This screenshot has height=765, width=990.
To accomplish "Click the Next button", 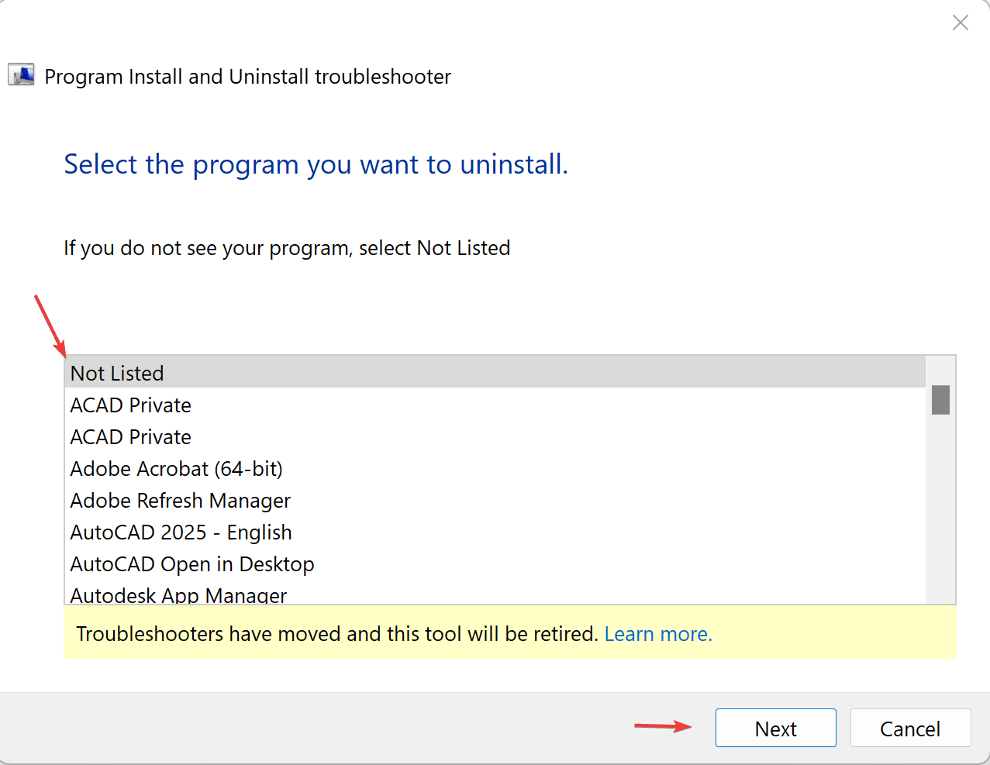I will pos(775,728).
